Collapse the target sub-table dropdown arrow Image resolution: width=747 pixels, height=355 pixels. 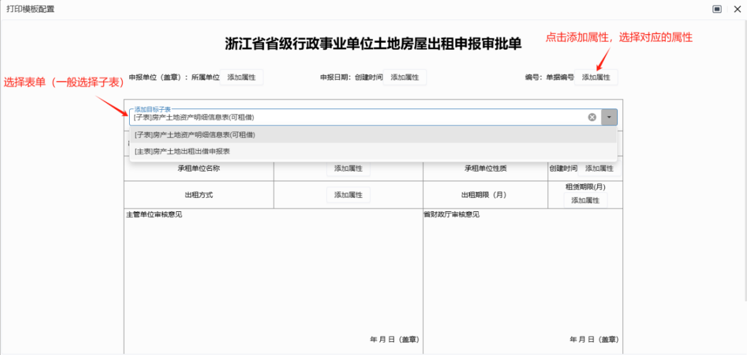609,117
